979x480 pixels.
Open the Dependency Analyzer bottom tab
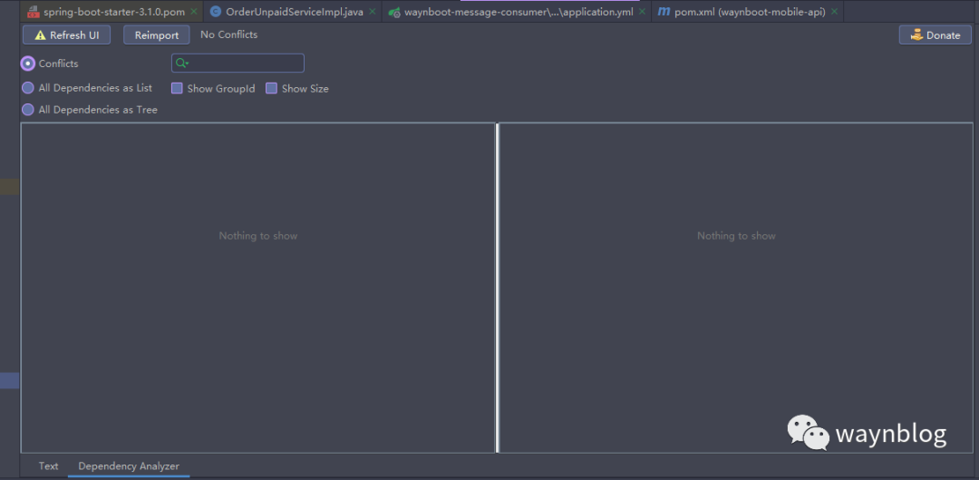click(x=129, y=466)
